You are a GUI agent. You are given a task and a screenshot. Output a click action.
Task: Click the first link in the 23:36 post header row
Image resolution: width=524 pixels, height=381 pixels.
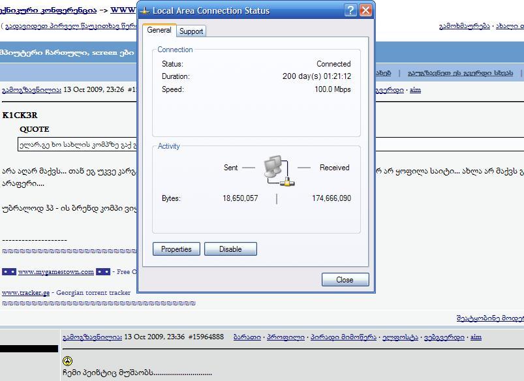click(x=92, y=337)
